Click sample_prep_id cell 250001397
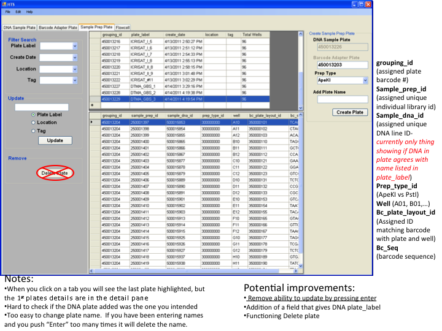 click(x=148, y=123)
